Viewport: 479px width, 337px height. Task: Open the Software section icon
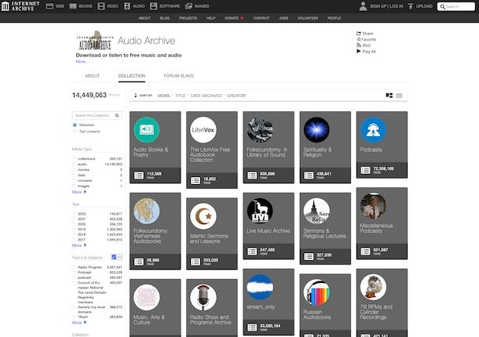pos(153,6)
